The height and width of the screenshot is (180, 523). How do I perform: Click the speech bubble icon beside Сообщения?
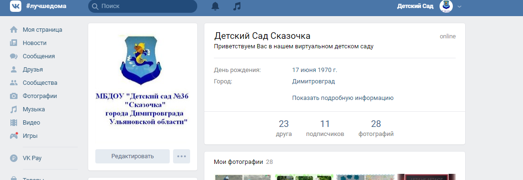pos(14,56)
